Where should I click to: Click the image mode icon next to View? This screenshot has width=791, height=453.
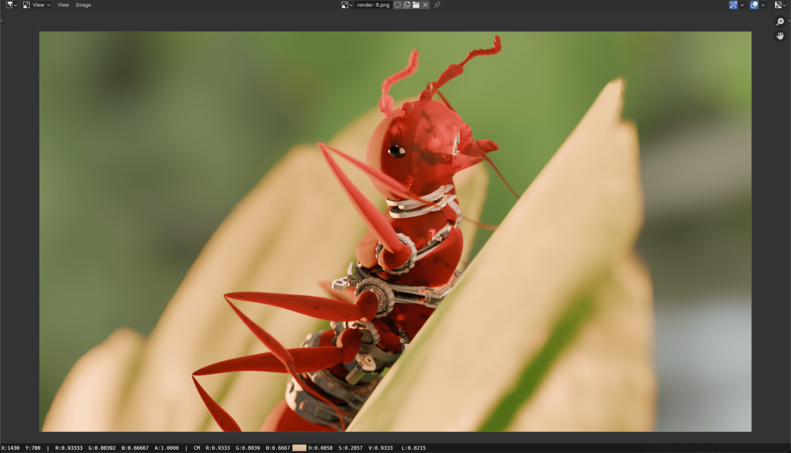tap(27, 5)
